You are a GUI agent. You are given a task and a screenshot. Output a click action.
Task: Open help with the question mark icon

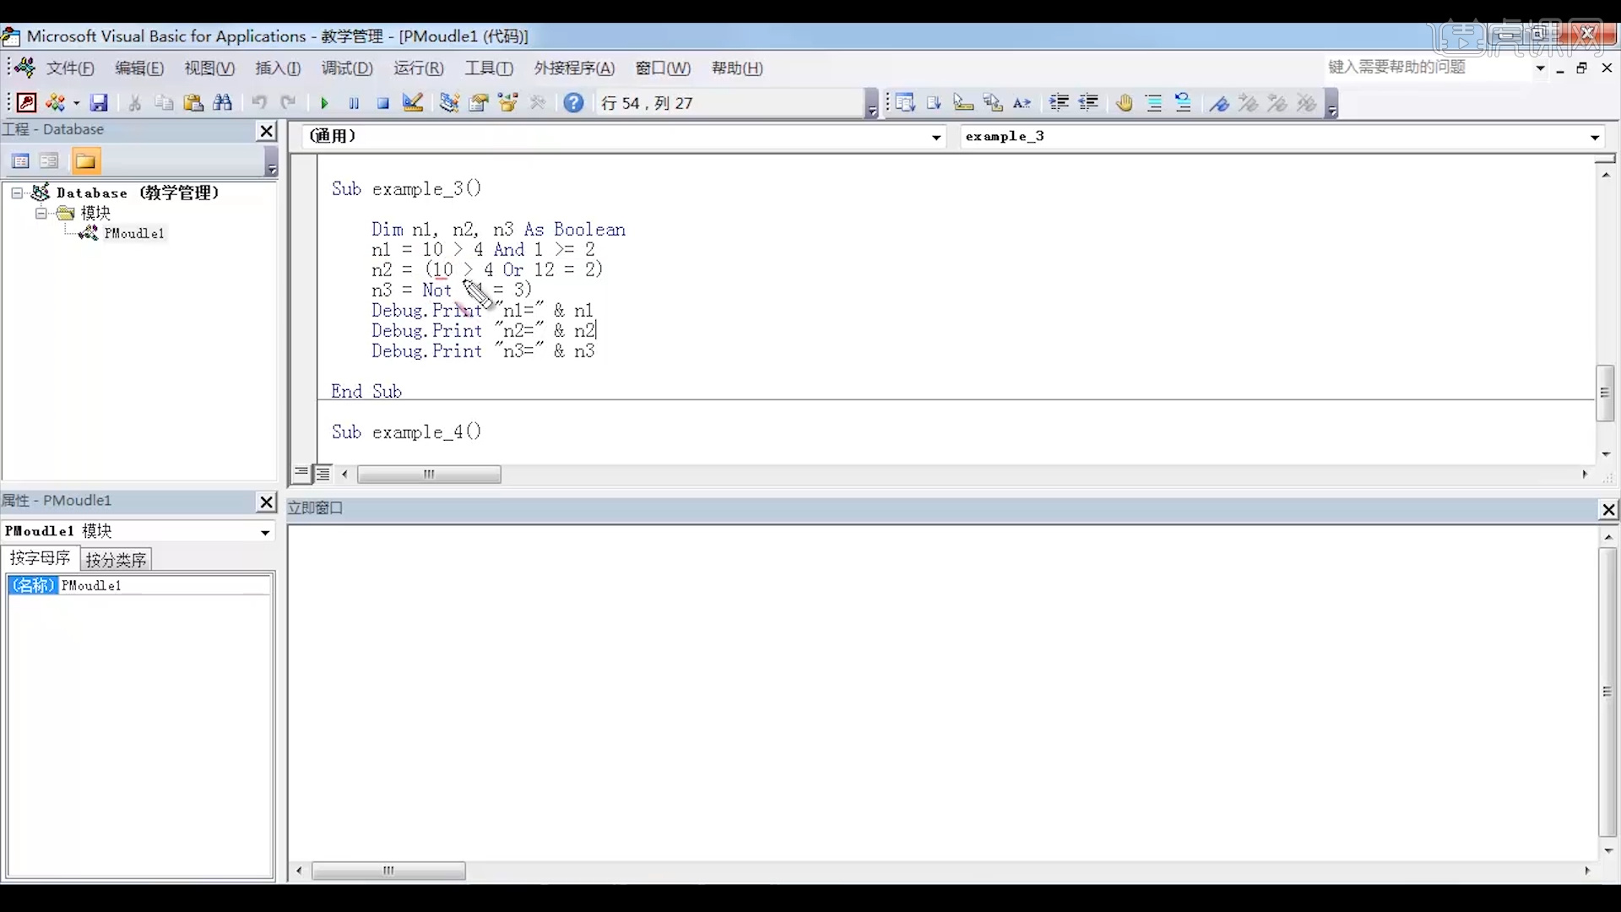[x=573, y=103]
